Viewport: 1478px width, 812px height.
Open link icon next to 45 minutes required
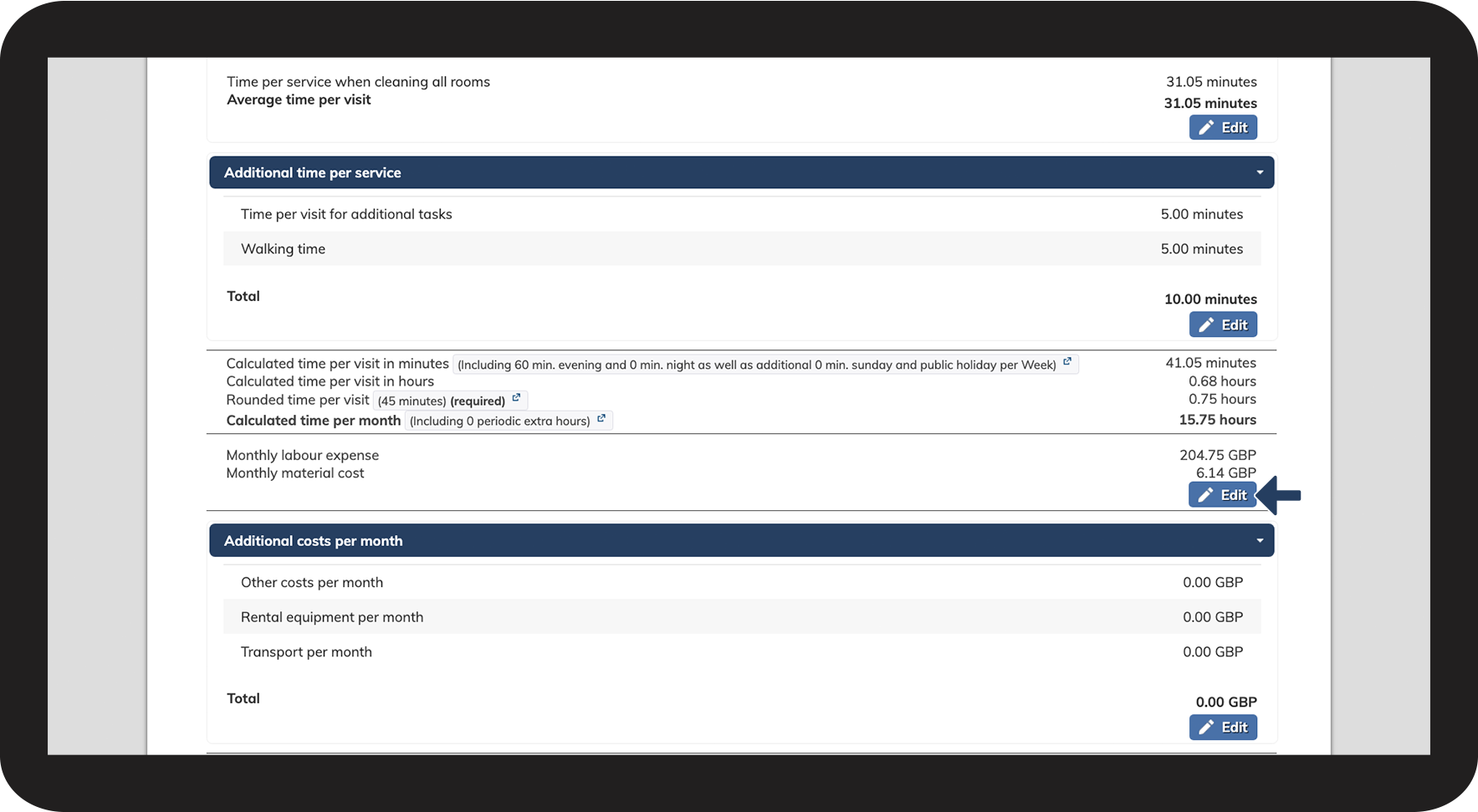click(x=516, y=398)
